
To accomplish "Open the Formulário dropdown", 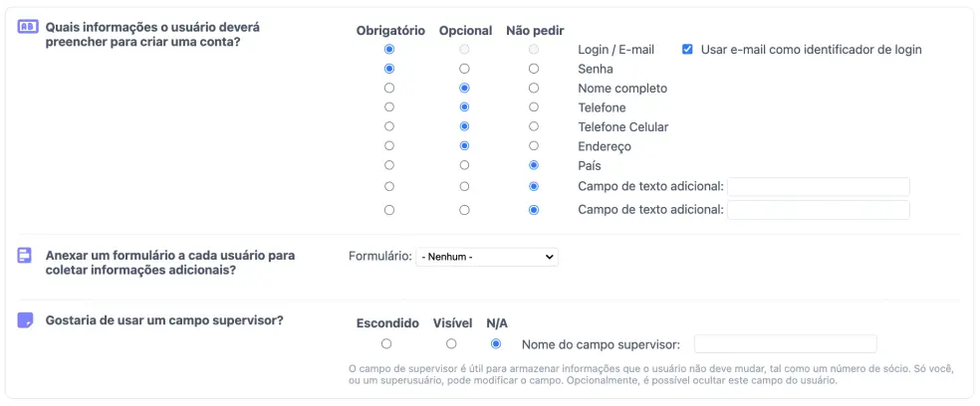I will click(x=486, y=257).
